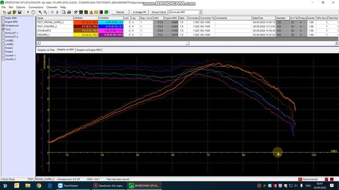Click the print preview page icon
Viewport: 339px width, 190px height.
coord(64,12)
